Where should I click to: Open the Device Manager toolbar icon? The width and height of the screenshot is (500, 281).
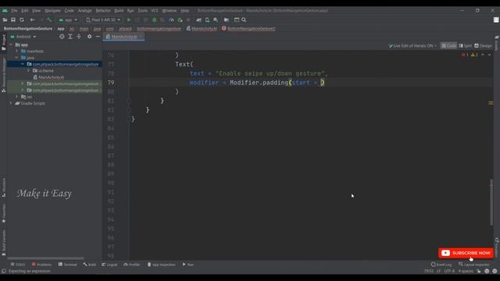click(x=207, y=20)
